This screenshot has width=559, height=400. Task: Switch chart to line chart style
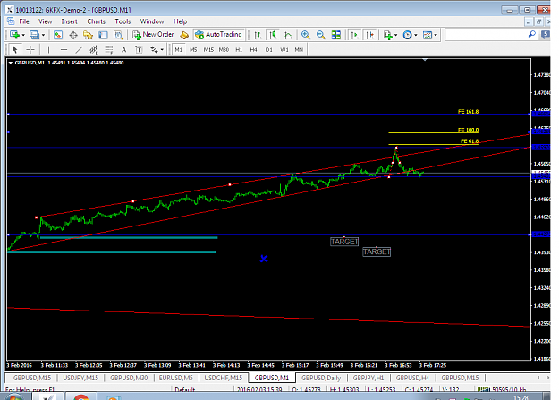point(288,35)
